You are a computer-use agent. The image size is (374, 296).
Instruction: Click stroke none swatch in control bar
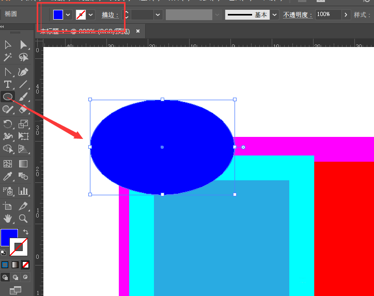(81, 15)
